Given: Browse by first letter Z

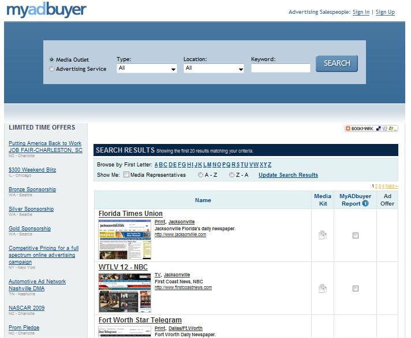Looking at the screenshot, I should click(x=270, y=165).
